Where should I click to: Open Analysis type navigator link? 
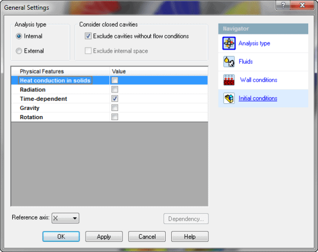coord(254,43)
